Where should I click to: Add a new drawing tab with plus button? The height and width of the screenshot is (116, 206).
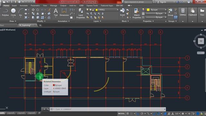tap(40, 25)
